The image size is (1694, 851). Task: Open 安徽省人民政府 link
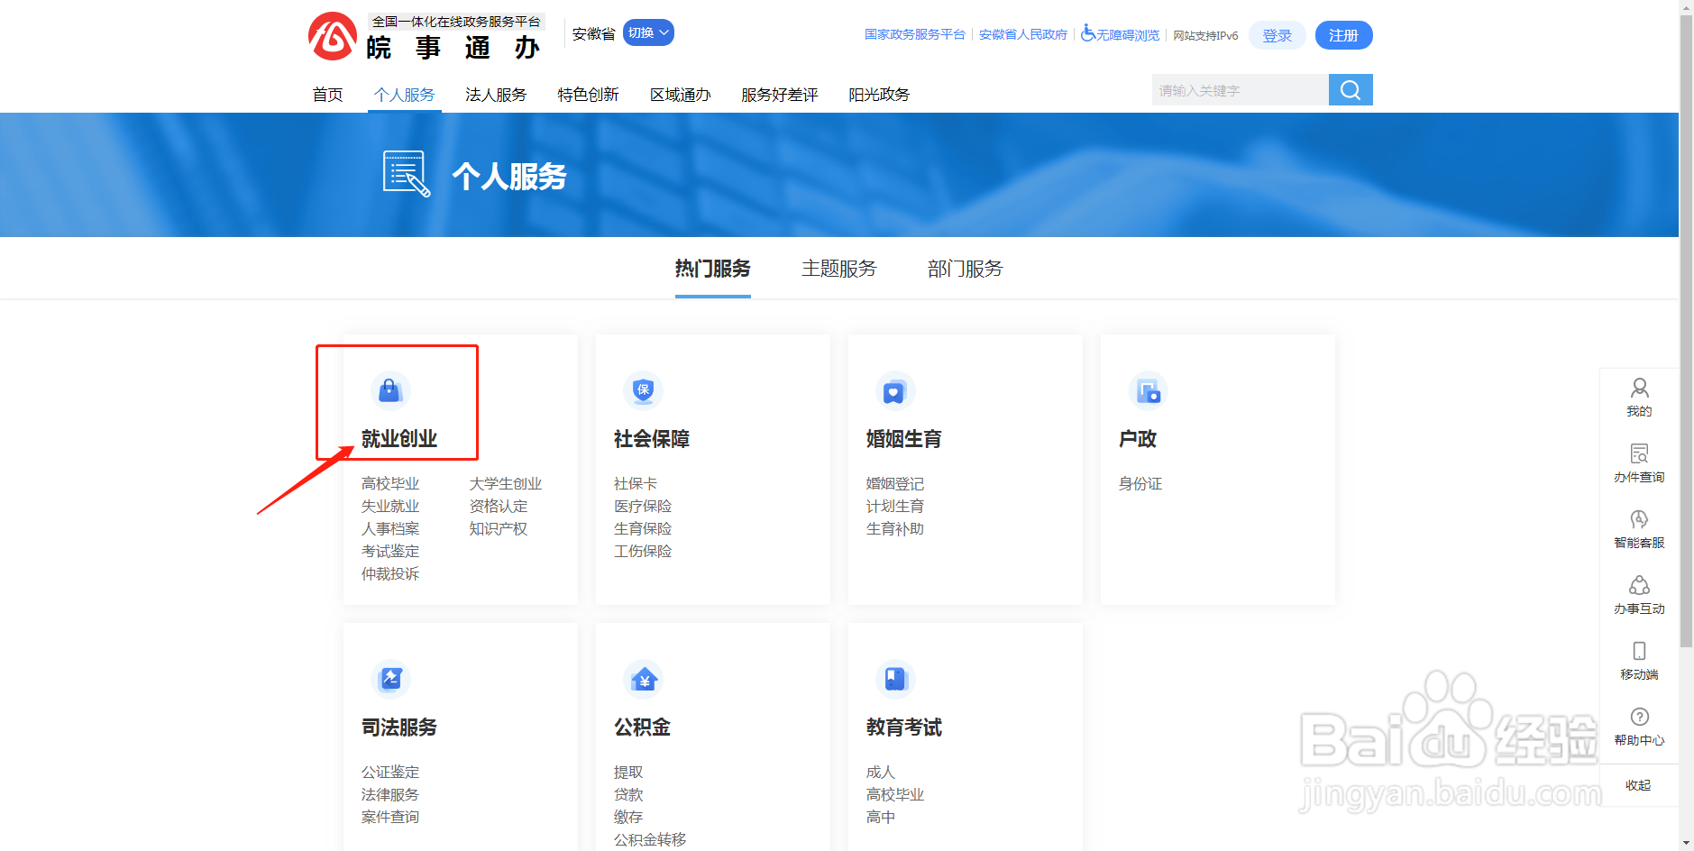(1023, 34)
